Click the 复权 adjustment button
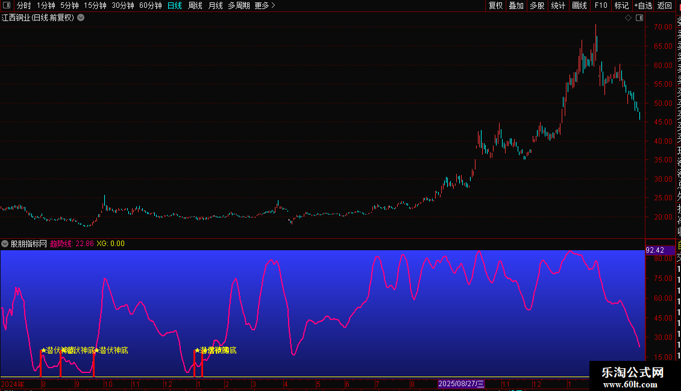 (495, 5)
